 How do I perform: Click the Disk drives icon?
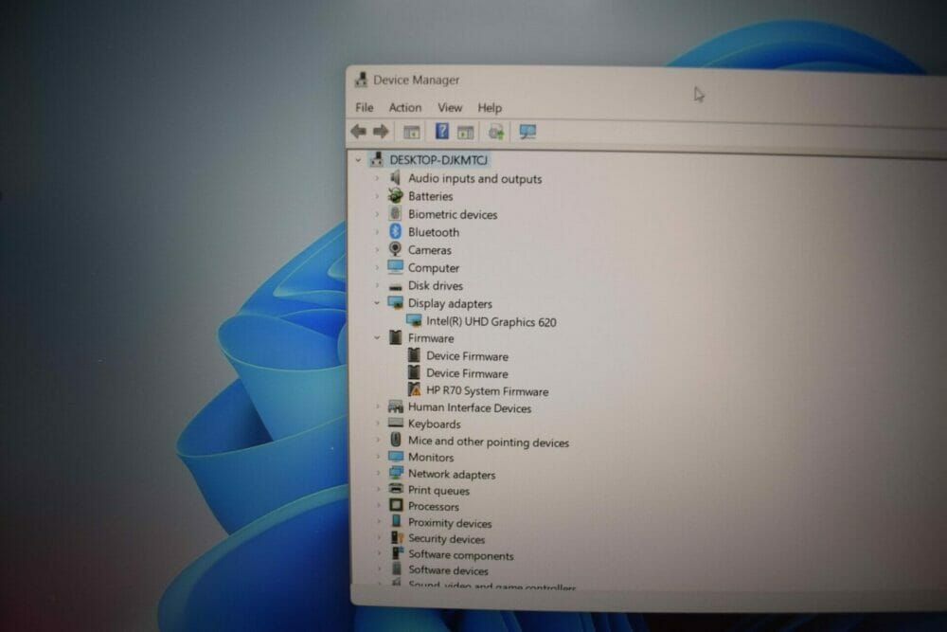(395, 286)
